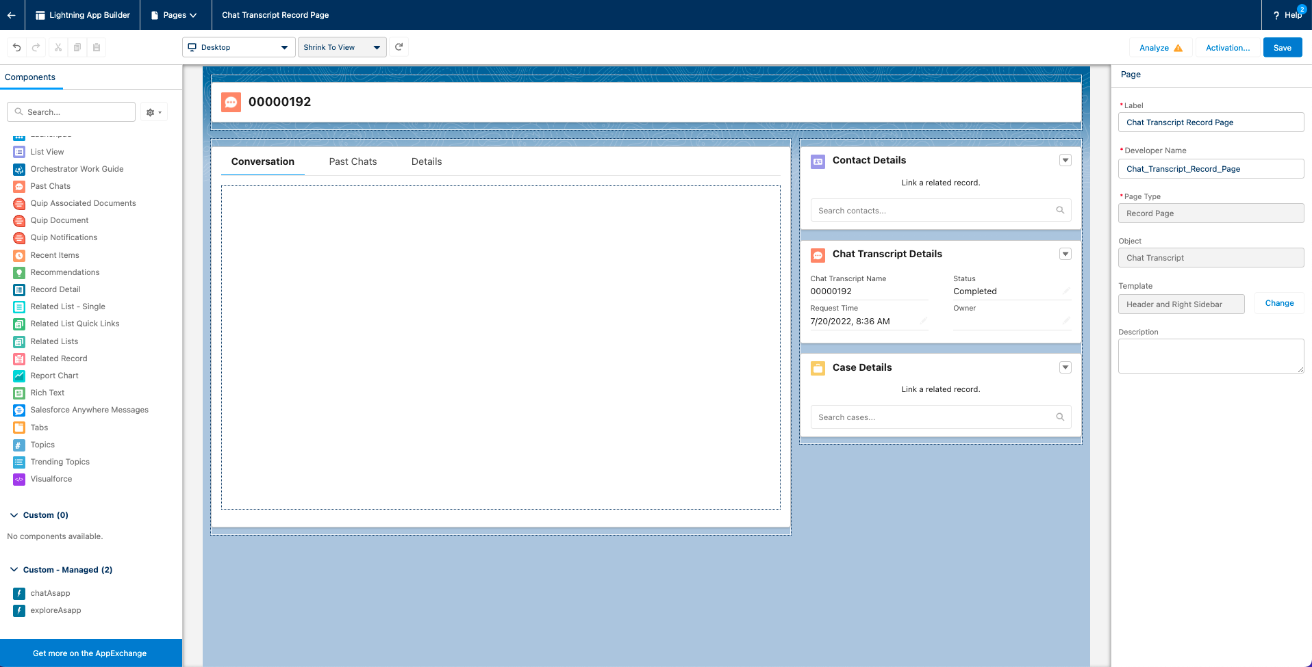
Task: Click the cut scissors icon
Action: 58,47
